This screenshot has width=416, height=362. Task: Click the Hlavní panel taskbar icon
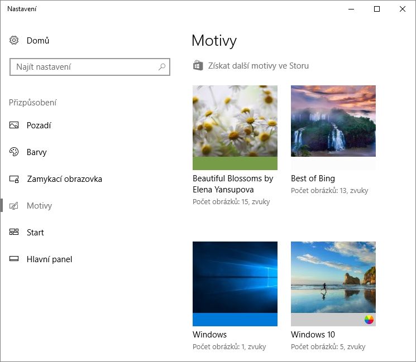point(14,259)
